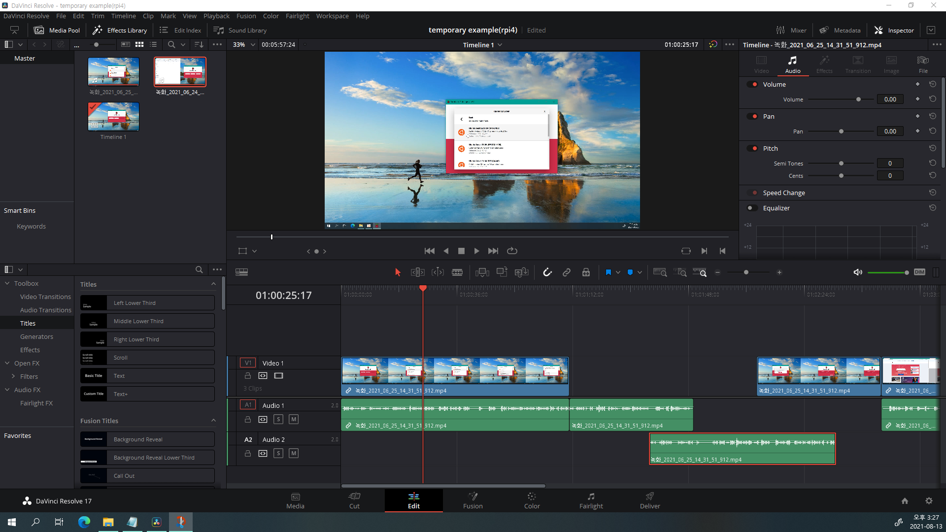Click the position lock icon in toolbar

pyautogui.click(x=586, y=272)
